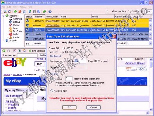Click the status icon in the 1d 00h 37m row
The image size is (154, 116).
(x=28, y=21)
